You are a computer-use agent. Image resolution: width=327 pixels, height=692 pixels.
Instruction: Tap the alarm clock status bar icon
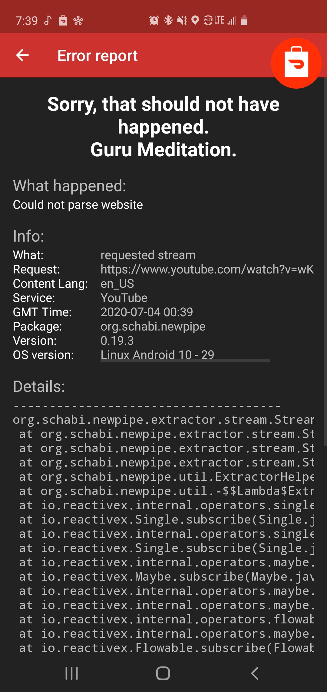[154, 20]
